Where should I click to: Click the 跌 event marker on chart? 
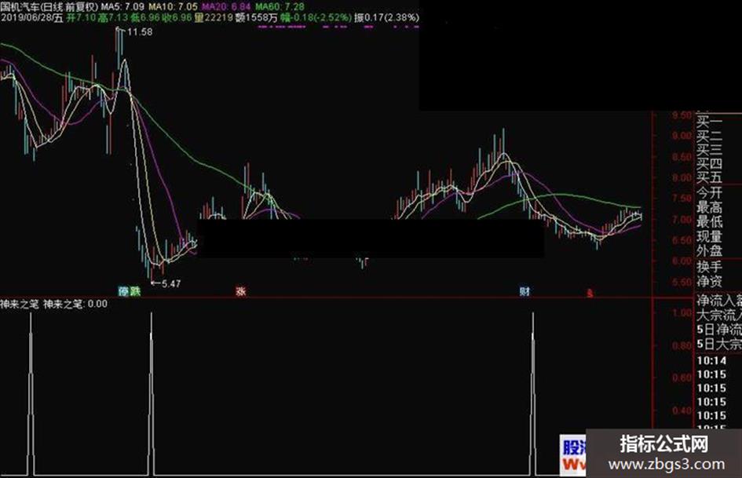(x=135, y=291)
